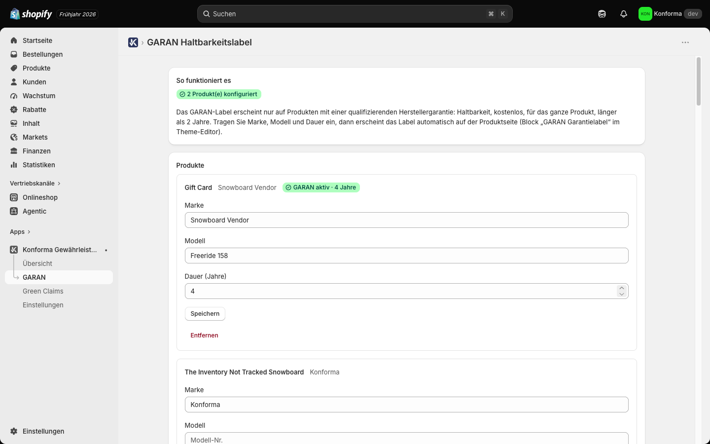Click the Markets globe icon

click(14, 137)
